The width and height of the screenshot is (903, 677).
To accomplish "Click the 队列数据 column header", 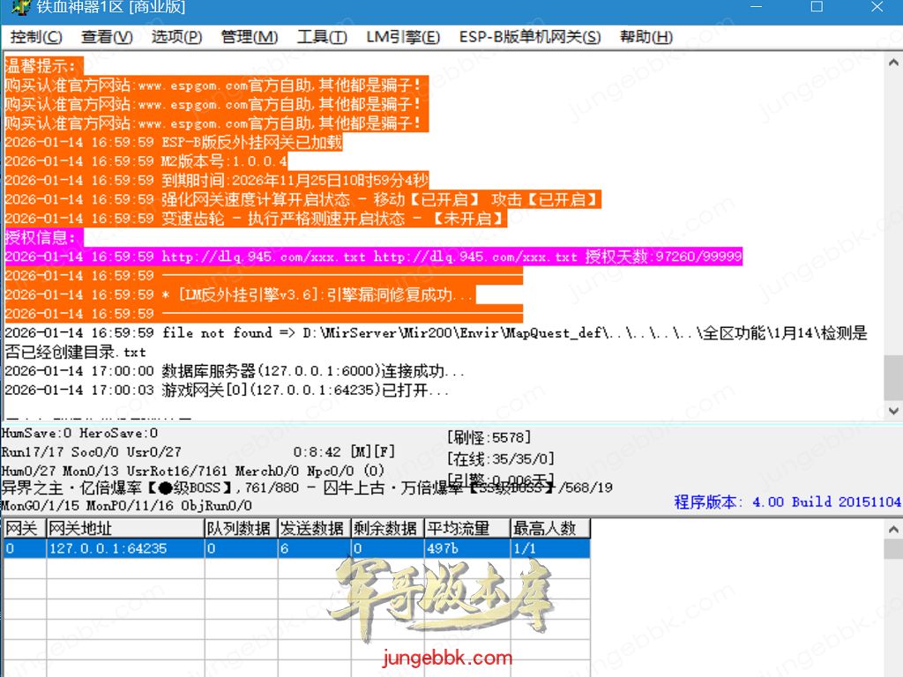I will pyautogui.click(x=239, y=529).
